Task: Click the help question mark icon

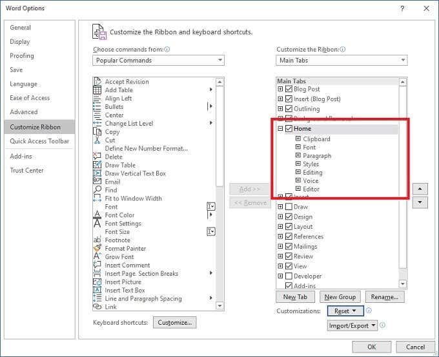Action: click(x=402, y=8)
